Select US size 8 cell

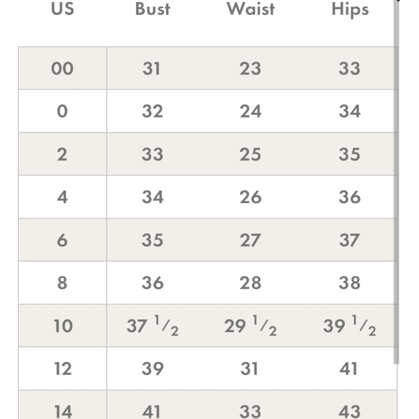[62, 283]
